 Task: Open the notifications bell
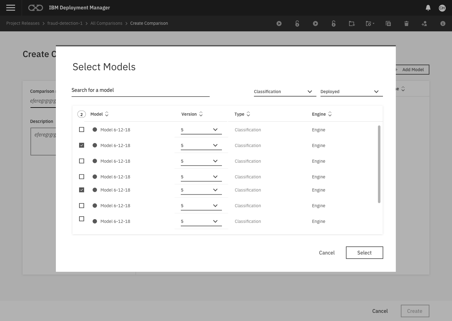[428, 8]
